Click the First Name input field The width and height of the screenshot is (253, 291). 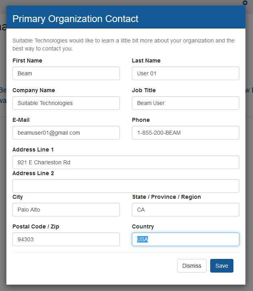point(66,73)
